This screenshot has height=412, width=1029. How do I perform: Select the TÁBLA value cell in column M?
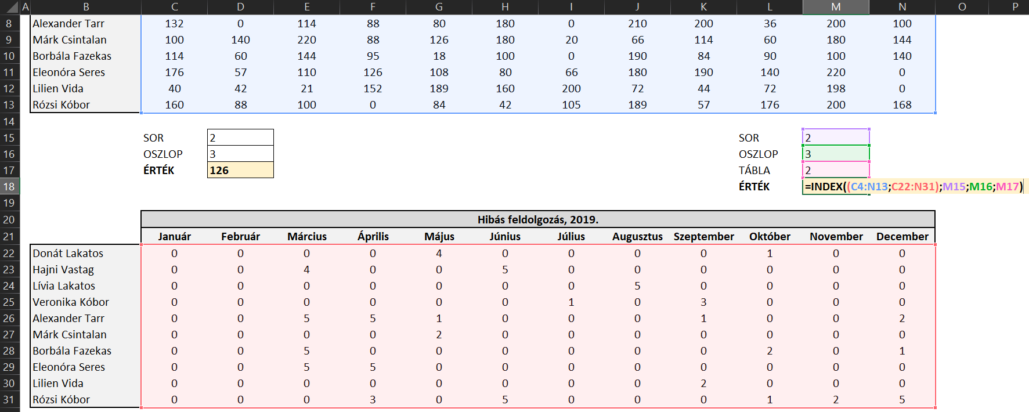coord(836,170)
